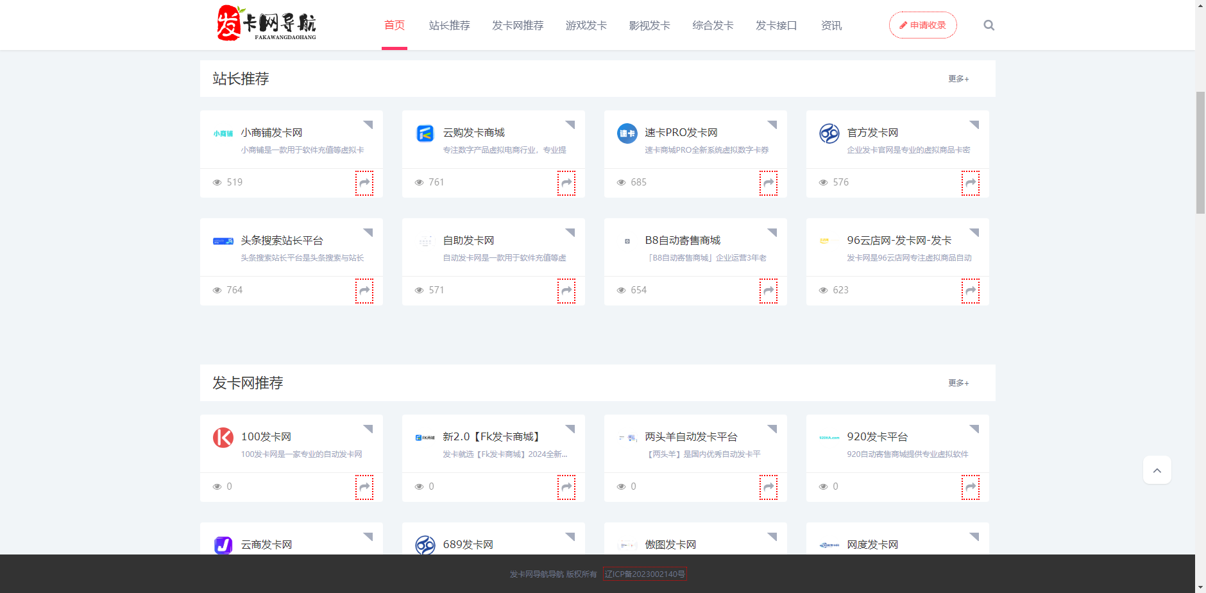The image size is (1206, 593).
Task: Click corner triangle on B8自动寄售商城 card
Action: coord(773,232)
